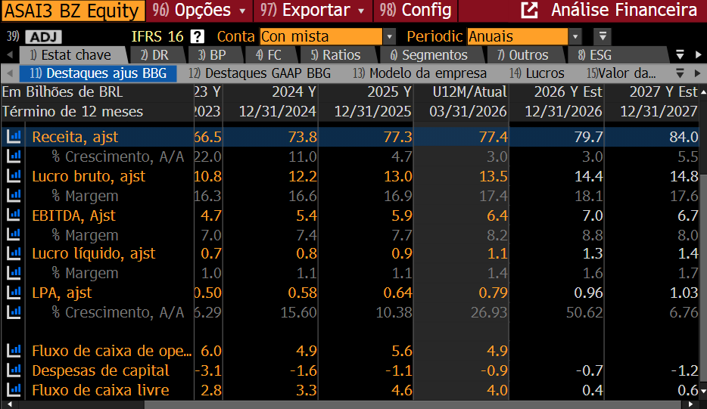Open chart icon for Despesas de capital
707x409 pixels.
pyautogui.click(x=14, y=370)
